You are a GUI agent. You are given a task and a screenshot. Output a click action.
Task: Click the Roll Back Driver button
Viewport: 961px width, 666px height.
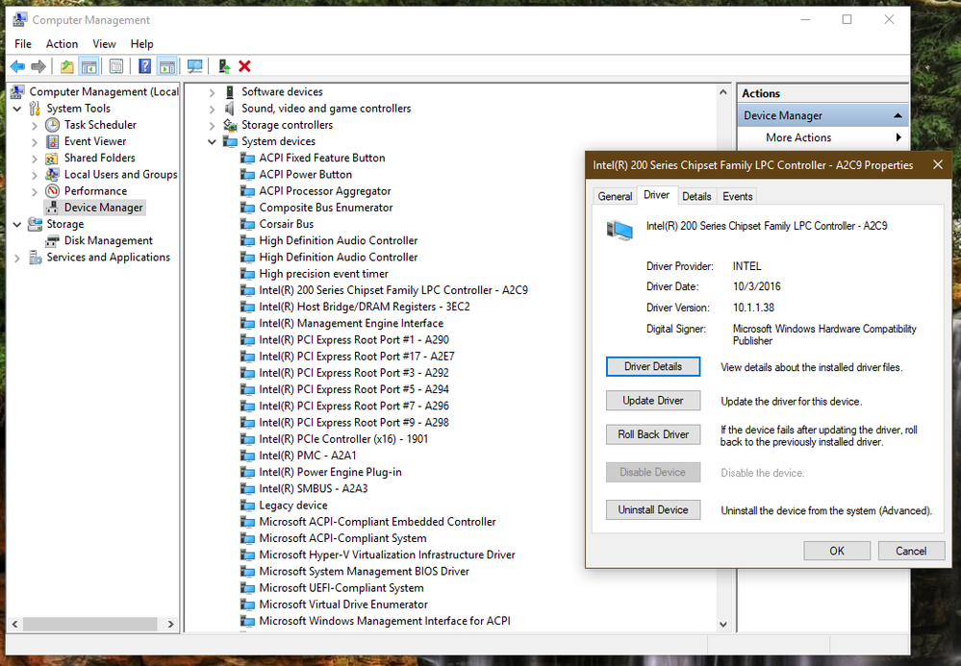tap(653, 434)
